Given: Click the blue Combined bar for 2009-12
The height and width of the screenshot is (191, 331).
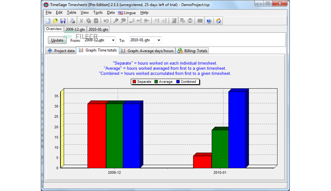Looking at the screenshot, I should [x=131, y=136].
